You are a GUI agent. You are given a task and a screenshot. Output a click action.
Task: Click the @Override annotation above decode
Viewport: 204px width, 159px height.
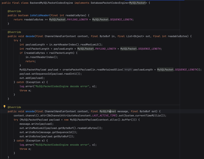[x=14, y=32]
